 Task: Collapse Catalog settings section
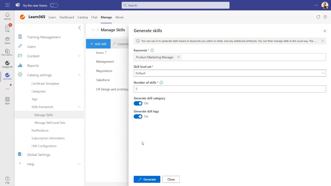79,75
